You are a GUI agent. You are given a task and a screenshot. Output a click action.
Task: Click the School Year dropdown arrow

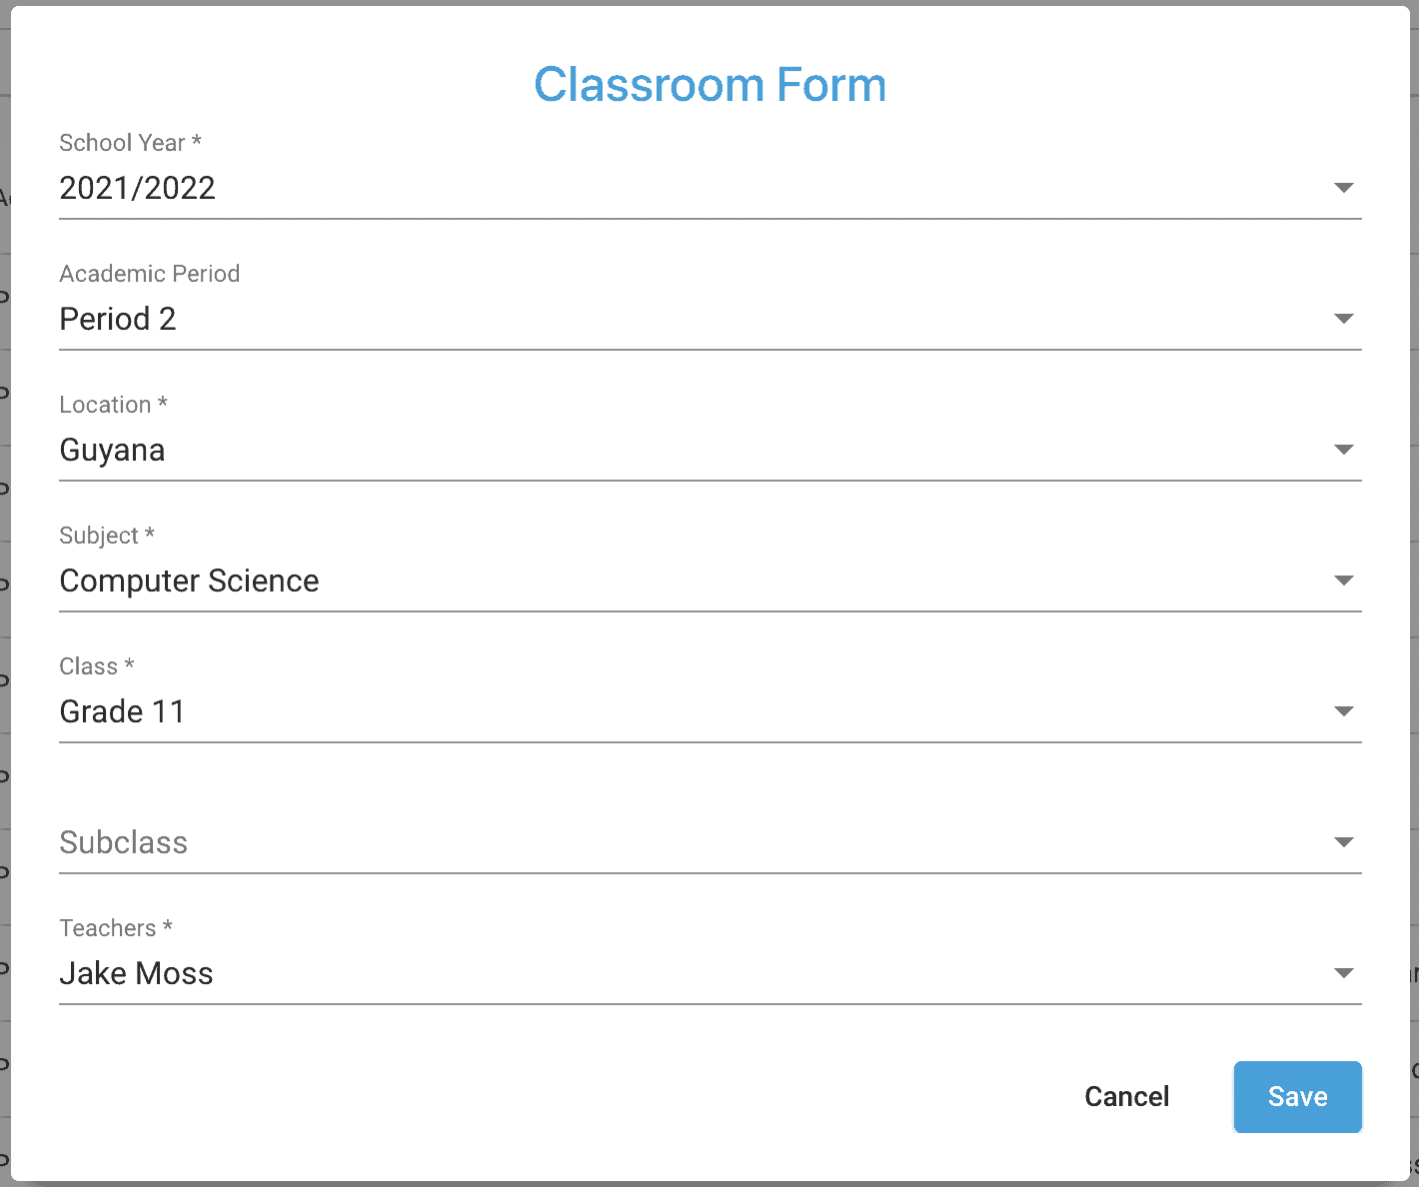[1344, 188]
